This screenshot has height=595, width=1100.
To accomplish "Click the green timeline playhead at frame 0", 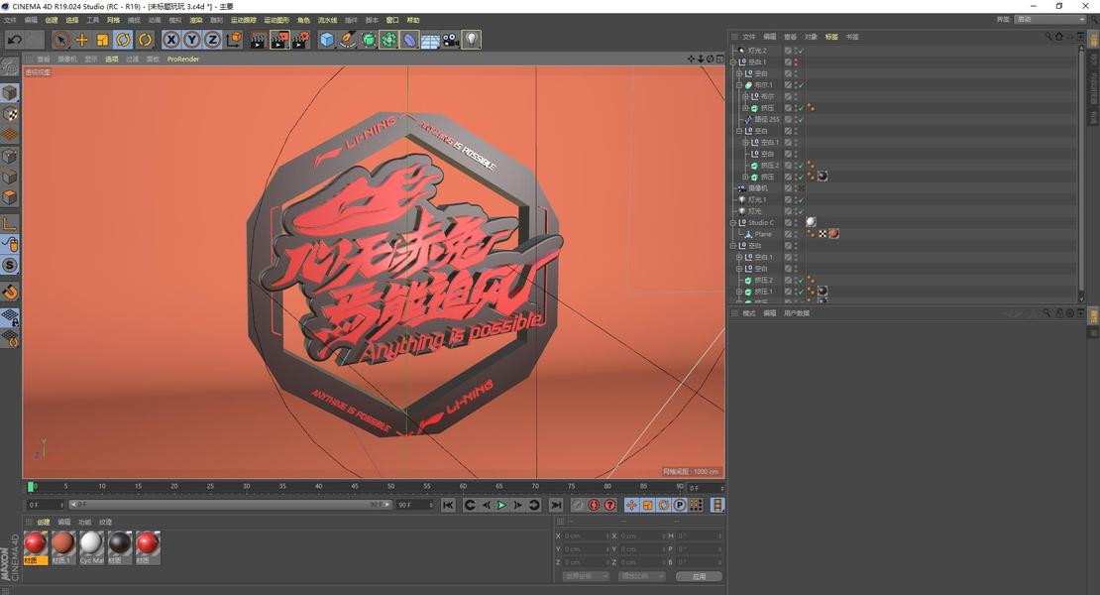I will click(x=31, y=486).
